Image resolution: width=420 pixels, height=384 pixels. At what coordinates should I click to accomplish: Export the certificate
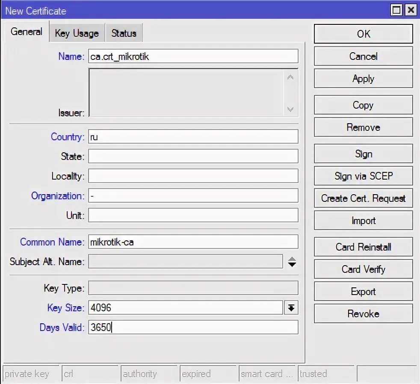coord(363,291)
